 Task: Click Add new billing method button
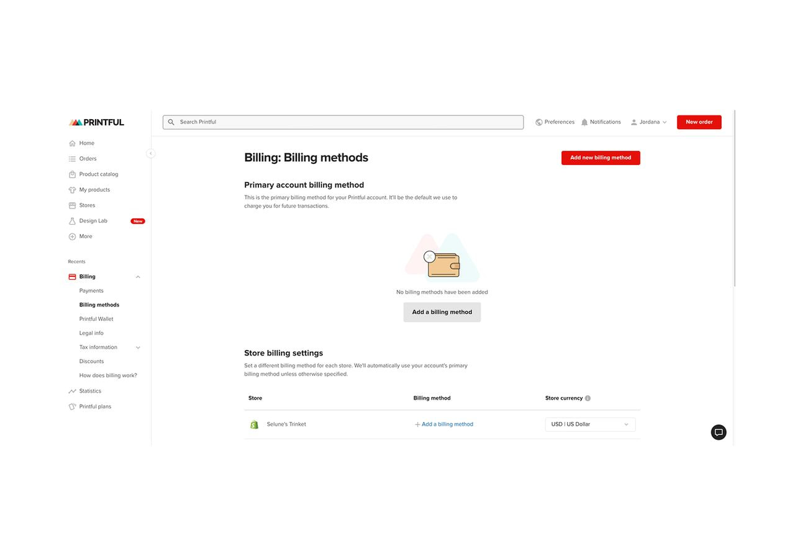[601, 158]
